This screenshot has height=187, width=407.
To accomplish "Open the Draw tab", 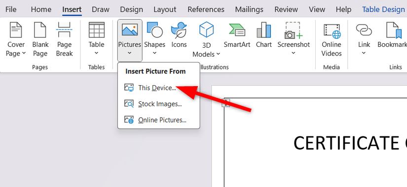I will click(101, 9).
